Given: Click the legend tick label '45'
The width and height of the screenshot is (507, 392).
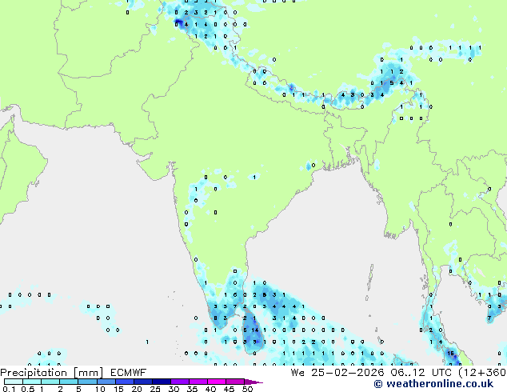Looking at the screenshot, I should point(229,389).
